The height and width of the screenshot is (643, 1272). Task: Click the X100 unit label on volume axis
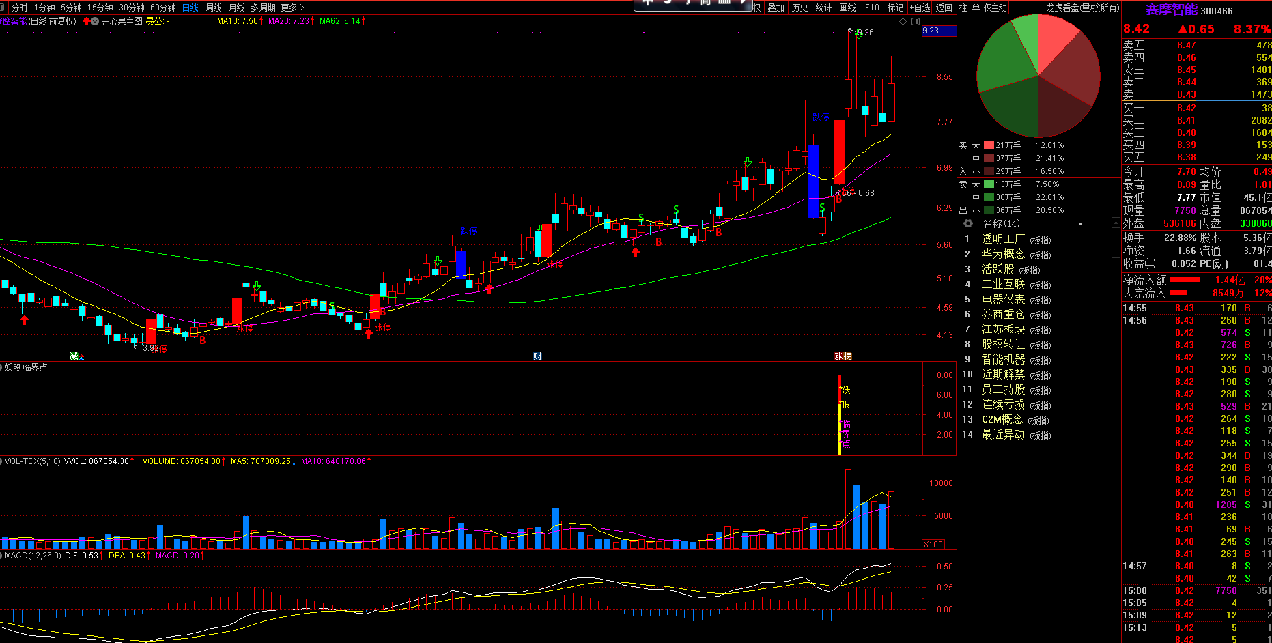(x=933, y=545)
